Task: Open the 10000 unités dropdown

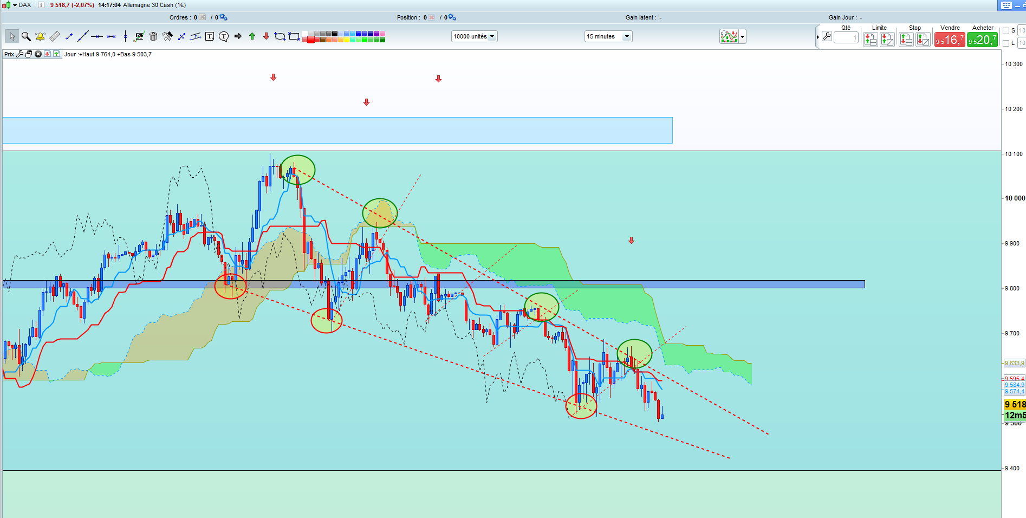Action: 474,37
